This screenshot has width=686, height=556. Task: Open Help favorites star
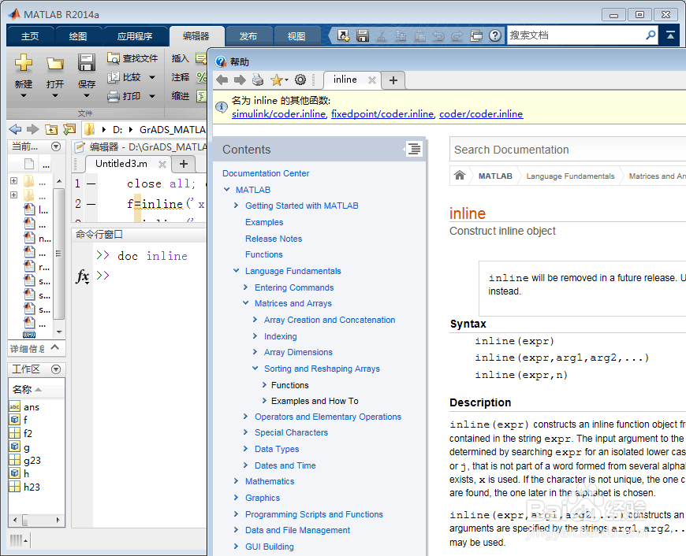(x=277, y=80)
